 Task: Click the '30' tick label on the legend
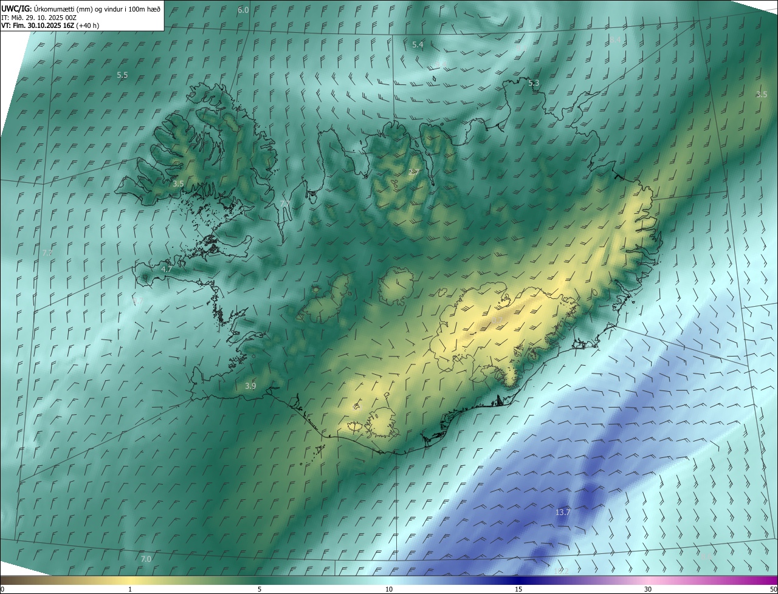click(648, 589)
